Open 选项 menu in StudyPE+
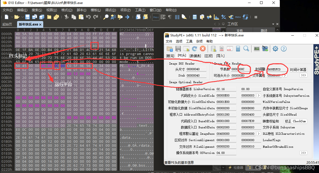 179,41
